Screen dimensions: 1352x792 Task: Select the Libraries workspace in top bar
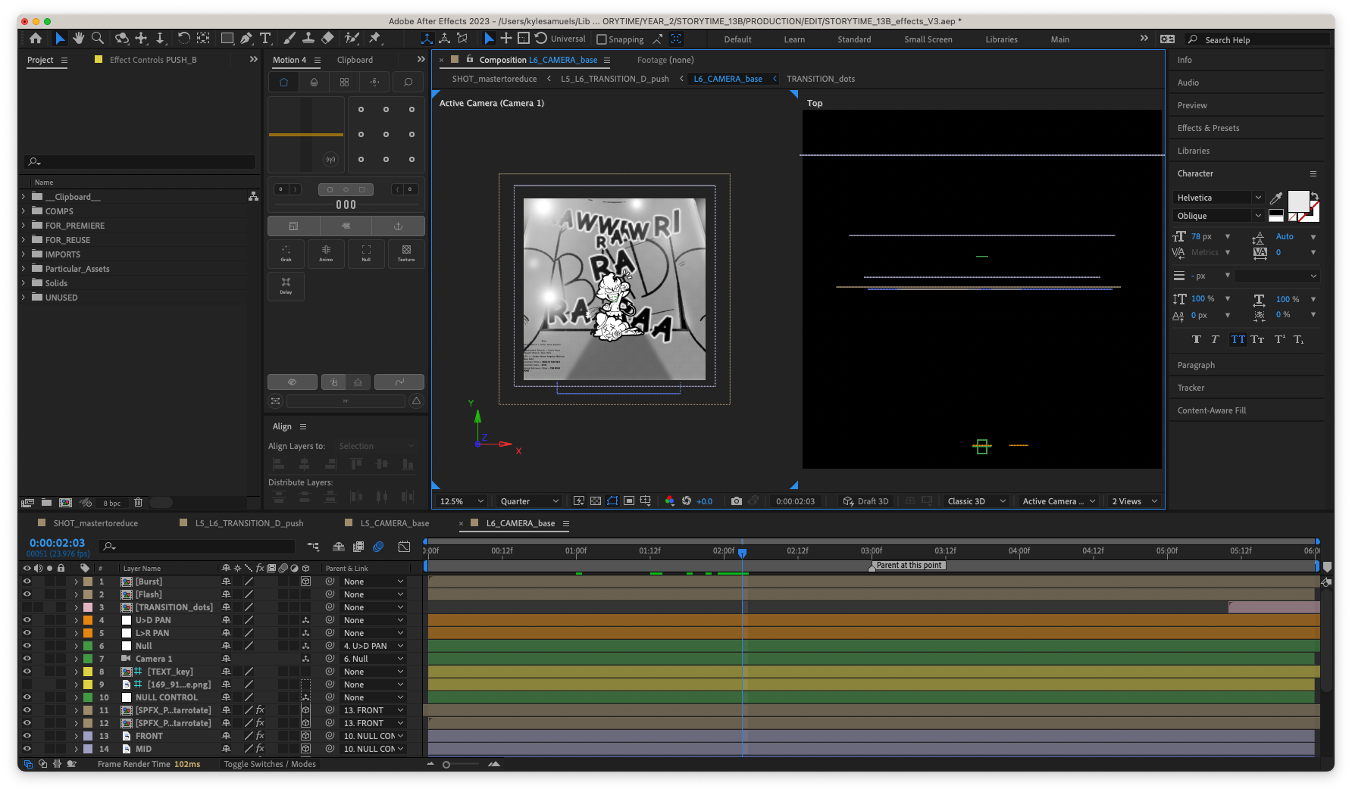point(1001,39)
